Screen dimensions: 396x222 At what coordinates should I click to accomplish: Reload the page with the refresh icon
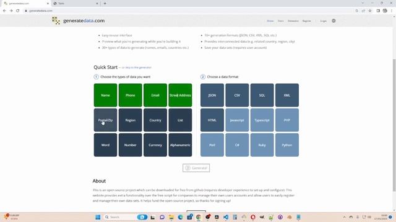pos(18,11)
